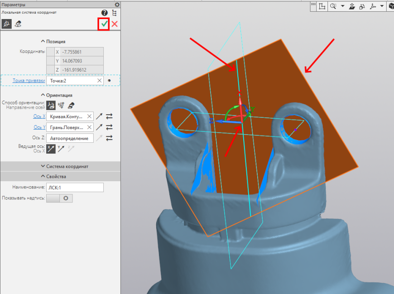The width and height of the screenshot is (394, 294).
Task: Clear the Ось X Кривая.Конту field
Action: pyautogui.click(x=89, y=116)
